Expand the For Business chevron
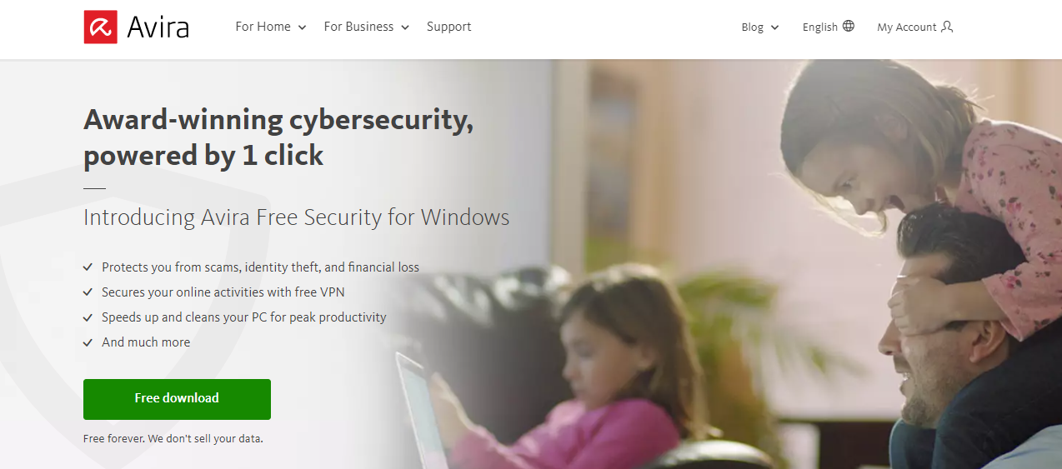 405,27
